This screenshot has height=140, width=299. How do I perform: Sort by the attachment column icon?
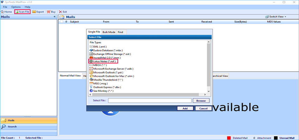tap(66, 22)
